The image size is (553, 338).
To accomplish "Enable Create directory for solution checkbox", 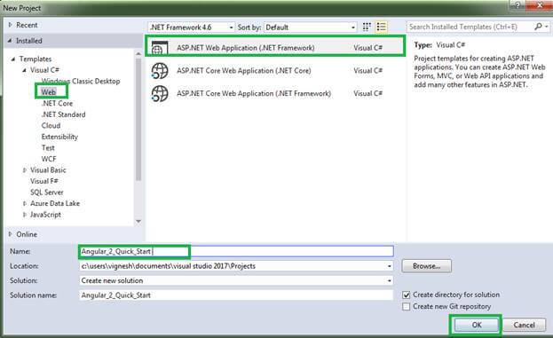I will [407, 295].
